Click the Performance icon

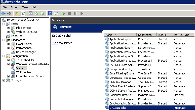pyautogui.click(x=13, y=48)
